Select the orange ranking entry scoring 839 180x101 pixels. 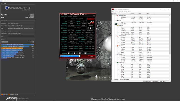pyautogui.click(x=18, y=48)
